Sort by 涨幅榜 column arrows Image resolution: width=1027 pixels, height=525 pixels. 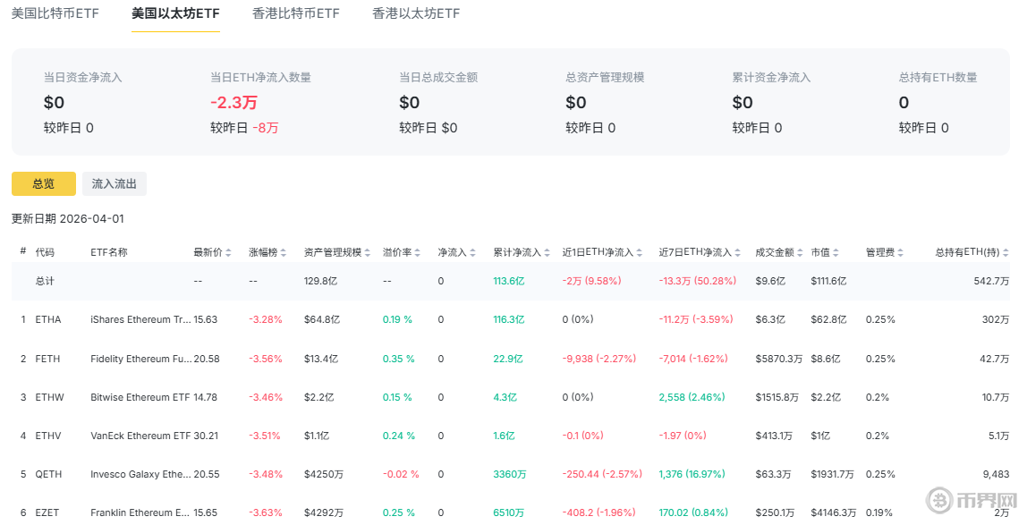click(x=284, y=253)
